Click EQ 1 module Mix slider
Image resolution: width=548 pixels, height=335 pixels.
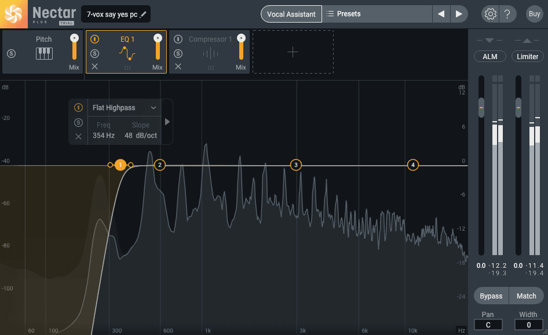158,47
